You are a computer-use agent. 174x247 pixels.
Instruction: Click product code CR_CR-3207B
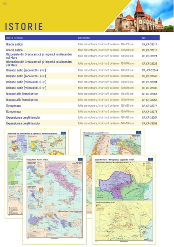coord(150,112)
